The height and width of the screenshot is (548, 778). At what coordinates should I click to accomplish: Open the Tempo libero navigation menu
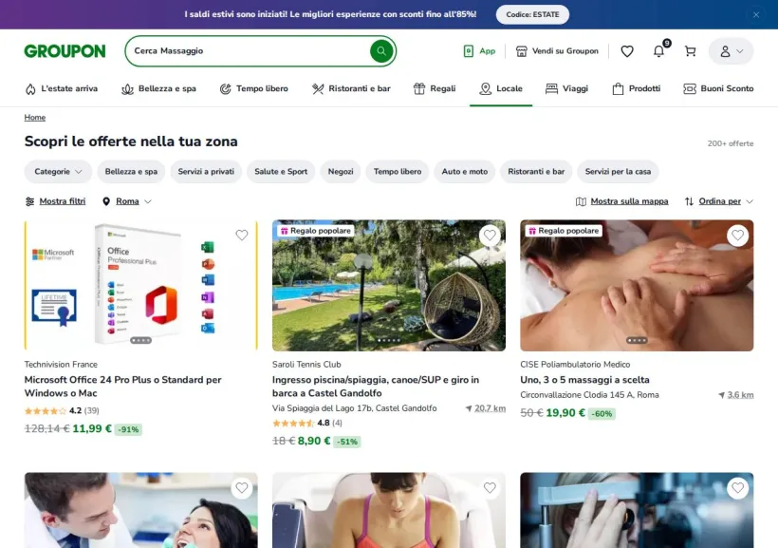pyautogui.click(x=253, y=88)
